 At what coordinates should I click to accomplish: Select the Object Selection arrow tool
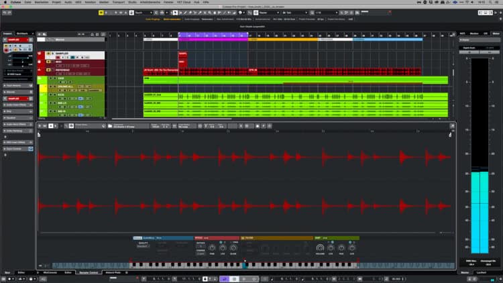175,13
